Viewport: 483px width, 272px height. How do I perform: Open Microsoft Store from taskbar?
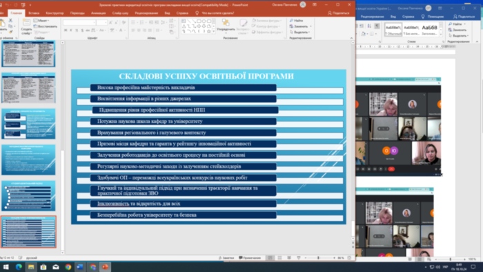(x=43, y=266)
